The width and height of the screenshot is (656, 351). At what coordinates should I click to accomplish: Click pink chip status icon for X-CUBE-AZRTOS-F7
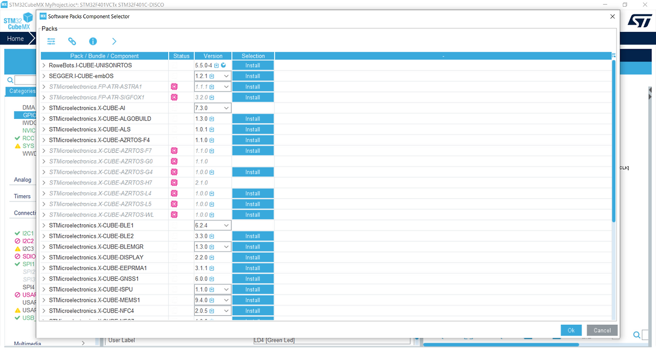[x=174, y=151]
